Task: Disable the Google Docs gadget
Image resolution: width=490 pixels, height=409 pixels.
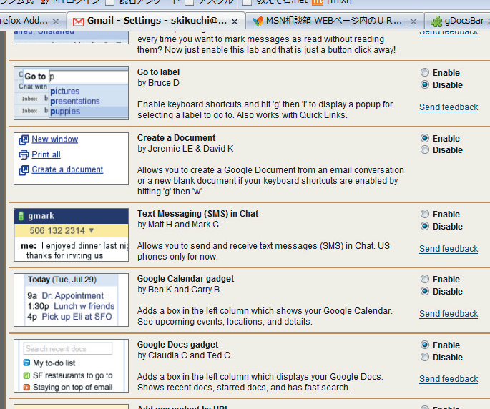Action: click(425, 357)
